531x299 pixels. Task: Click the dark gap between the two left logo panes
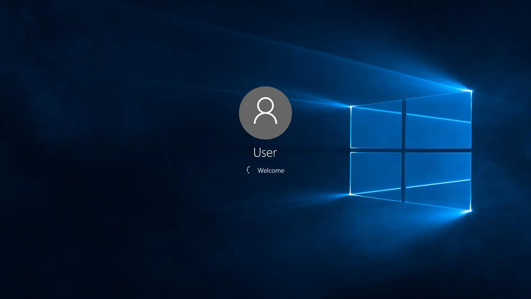[376, 150]
